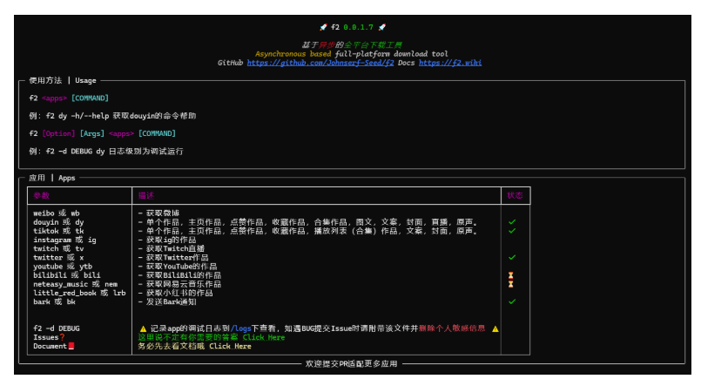This screenshot has height=379, width=701.
Task: Click the rocket icon left of f2 title
Action: [x=323, y=27]
